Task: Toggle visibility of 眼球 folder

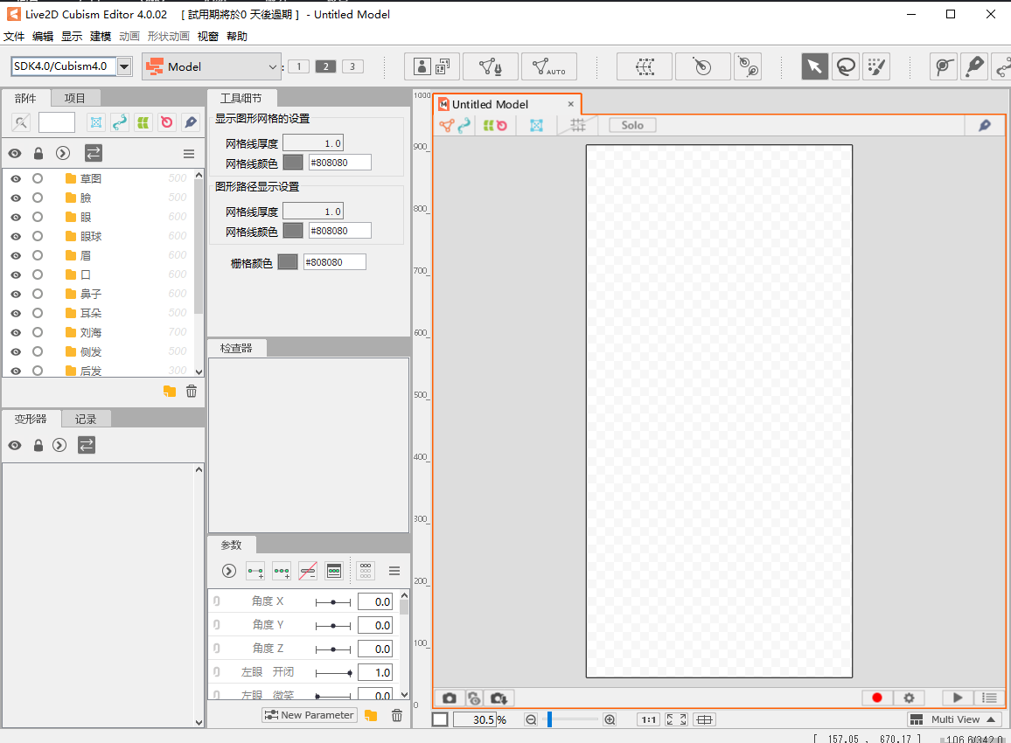Action: [x=16, y=237]
